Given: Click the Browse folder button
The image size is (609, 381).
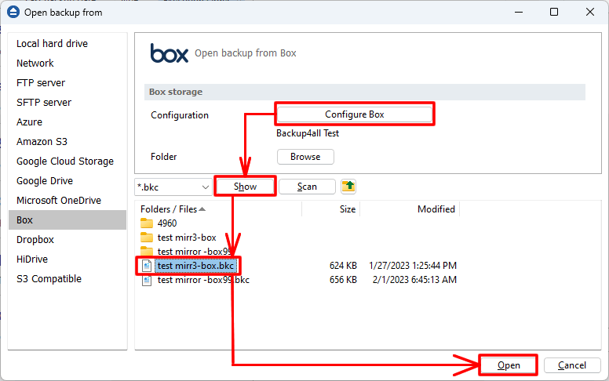Looking at the screenshot, I should coord(305,157).
